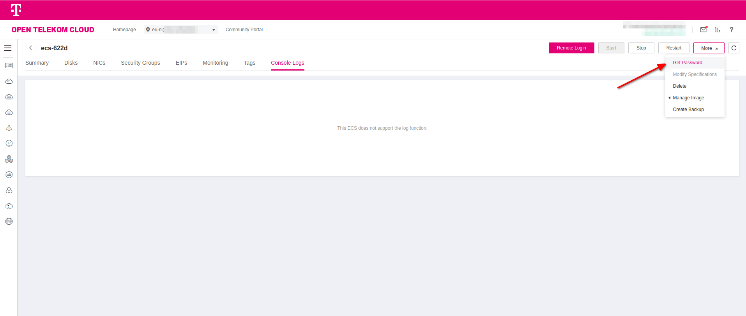Expand the Manage Image submenu

(688, 98)
